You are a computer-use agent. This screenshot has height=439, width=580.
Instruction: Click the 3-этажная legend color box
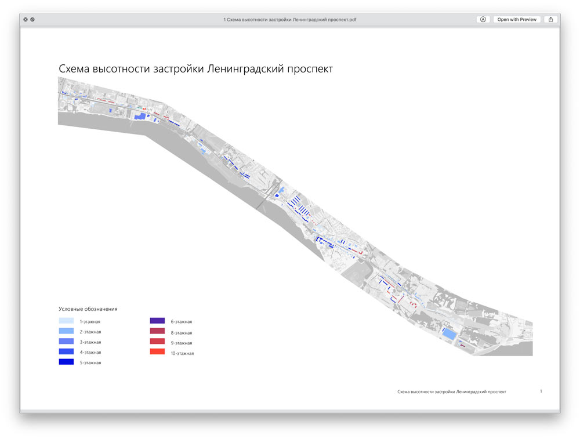[x=66, y=342]
